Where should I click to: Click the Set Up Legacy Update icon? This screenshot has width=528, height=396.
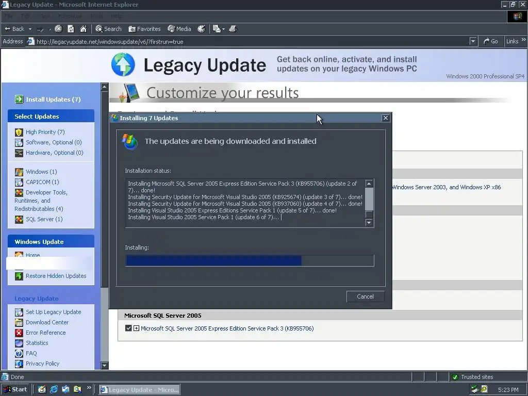[x=19, y=312]
